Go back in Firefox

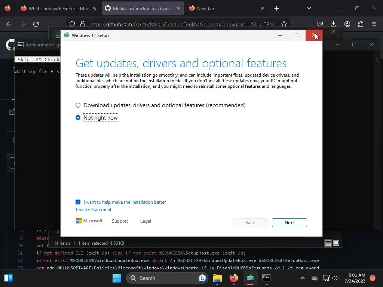(x=9, y=24)
